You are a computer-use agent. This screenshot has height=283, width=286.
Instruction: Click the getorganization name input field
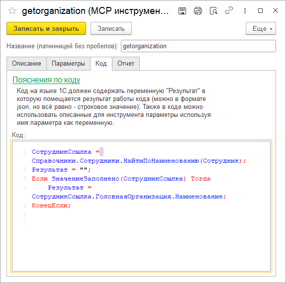tap(198, 46)
